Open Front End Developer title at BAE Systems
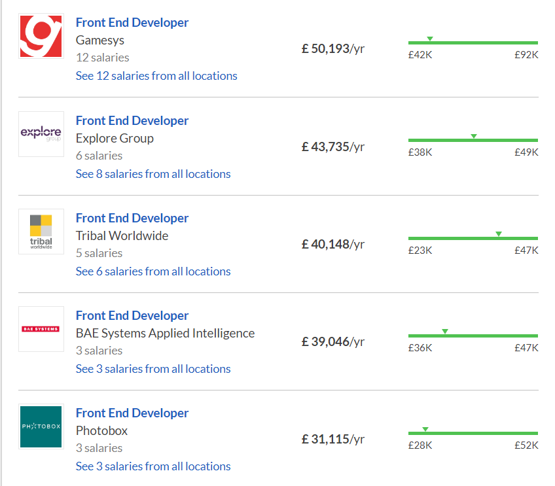This screenshot has height=486, width=555. click(x=132, y=315)
